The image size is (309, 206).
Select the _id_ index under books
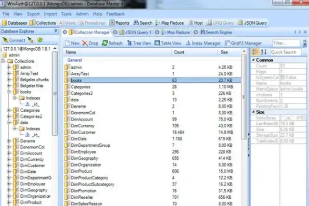36,104
